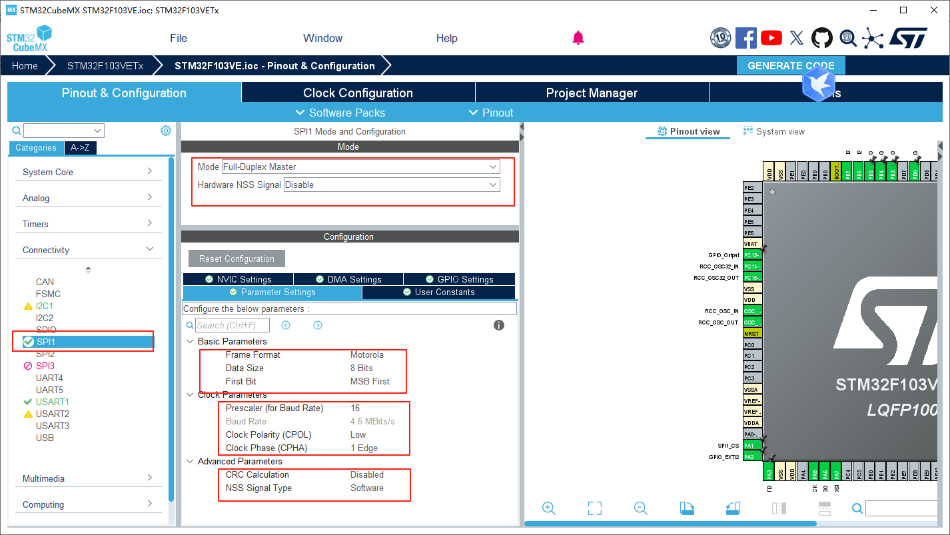Open the YouTube icon link
The height and width of the screenshot is (535, 950).
tap(771, 38)
